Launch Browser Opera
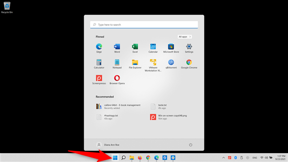Screen dimensions: 288x162 click(x=117, y=80)
